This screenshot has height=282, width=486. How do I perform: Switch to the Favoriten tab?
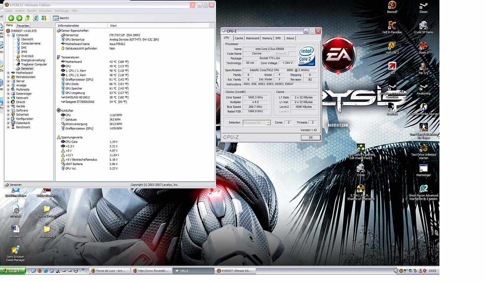[23, 26]
